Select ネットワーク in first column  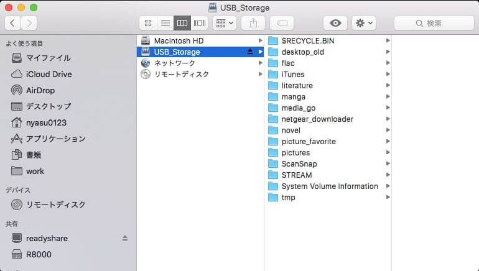point(200,63)
